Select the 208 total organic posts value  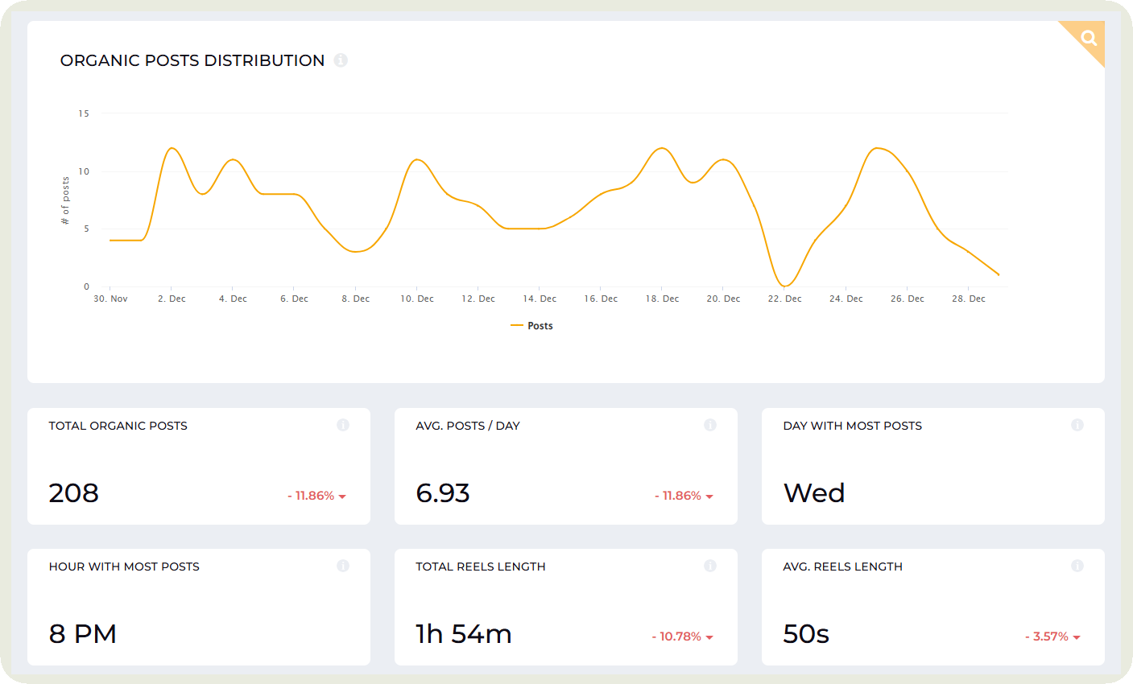(x=73, y=492)
